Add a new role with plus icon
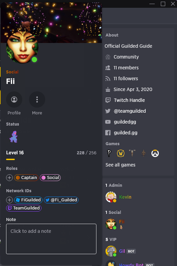The width and height of the screenshot is (177, 266). (9, 178)
